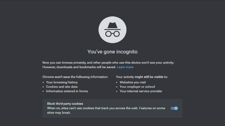The image size is (225, 126).
Task: Click the "Block third-party cookies" title
Action: pyautogui.click(x=65, y=104)
